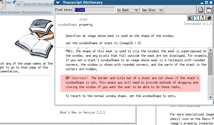Image resolution: width=214 pixels, height=125 pixels.
Task: Click the window menu arrow in Transcript Dictionary title bar
Action: point(57,3)
